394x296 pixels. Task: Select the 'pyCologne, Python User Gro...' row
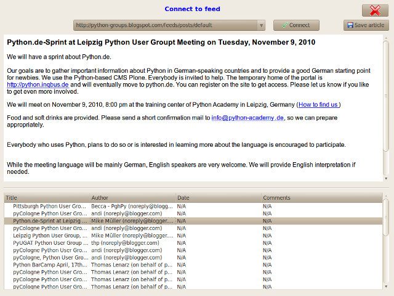193,258
